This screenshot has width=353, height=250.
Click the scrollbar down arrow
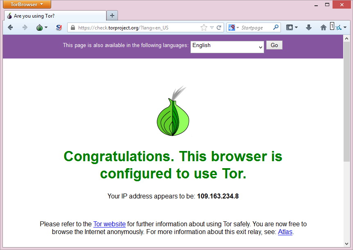[x=347, y=244]
